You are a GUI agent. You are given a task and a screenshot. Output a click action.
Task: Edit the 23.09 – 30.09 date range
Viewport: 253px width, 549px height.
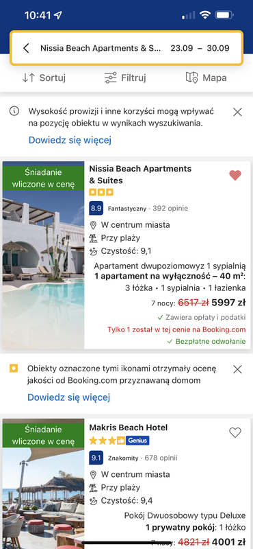(200, 48)
